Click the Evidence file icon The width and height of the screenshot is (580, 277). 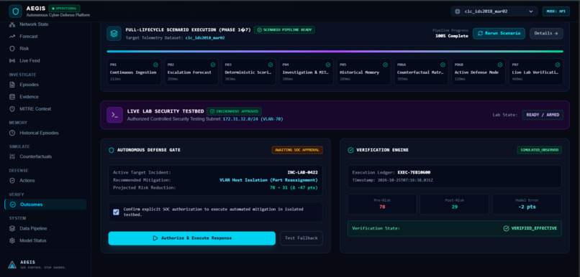(12, 97)
